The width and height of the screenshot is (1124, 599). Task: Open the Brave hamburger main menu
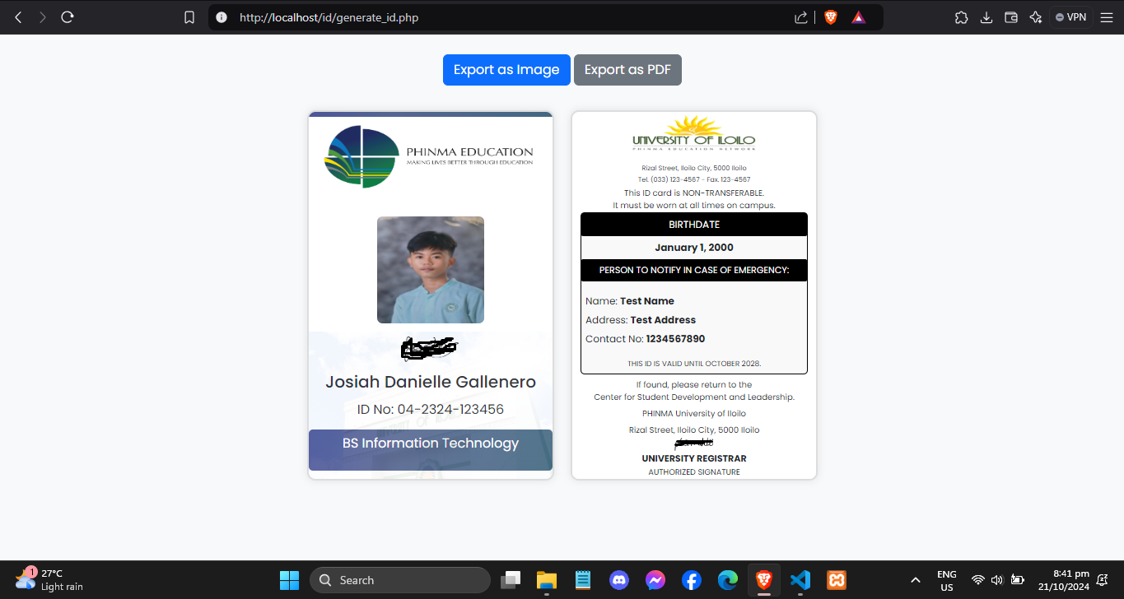click(x=1106, y=17)
